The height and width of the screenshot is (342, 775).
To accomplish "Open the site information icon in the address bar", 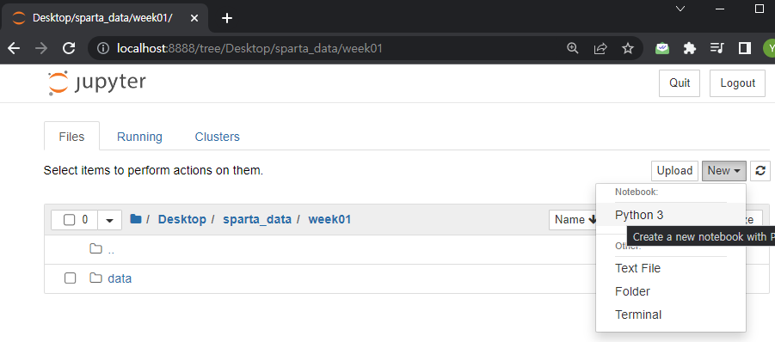I will 103,48.
